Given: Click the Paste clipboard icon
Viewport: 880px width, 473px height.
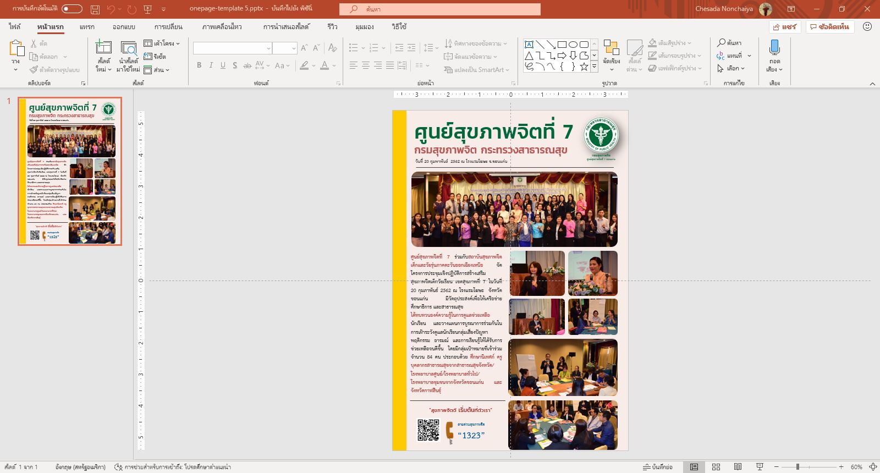Looking at the screenshot, I should 16,48.
